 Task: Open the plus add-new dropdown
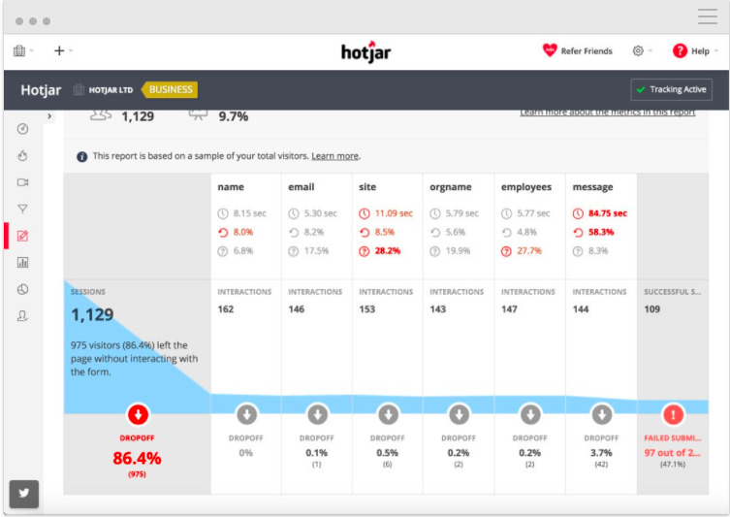tap(63, 50)
